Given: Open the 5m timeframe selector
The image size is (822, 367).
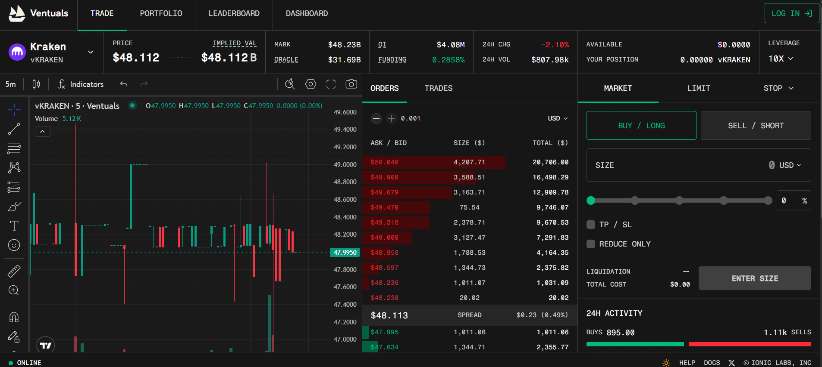Looking at the screenshot, I should click(11, 84).
